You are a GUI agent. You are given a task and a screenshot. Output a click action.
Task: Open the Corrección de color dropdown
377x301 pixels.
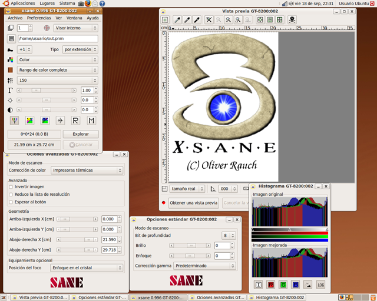click(86, 170)
